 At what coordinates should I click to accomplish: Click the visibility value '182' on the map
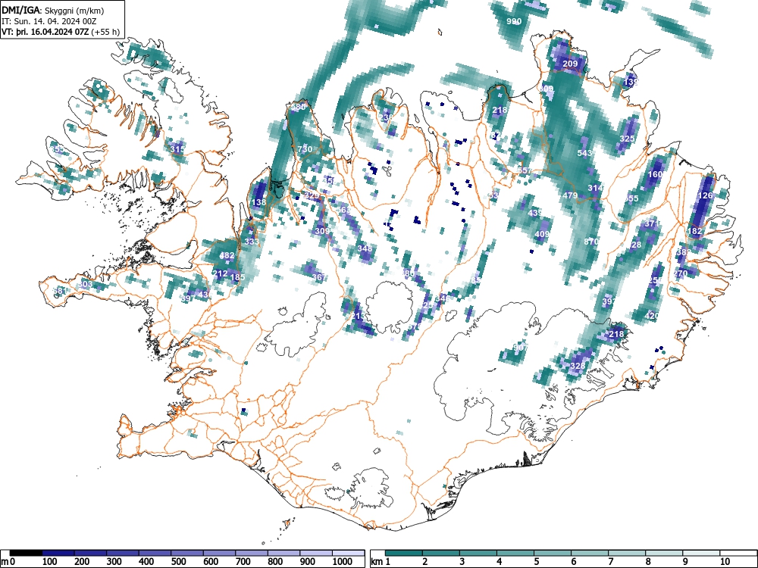(694, 231)
